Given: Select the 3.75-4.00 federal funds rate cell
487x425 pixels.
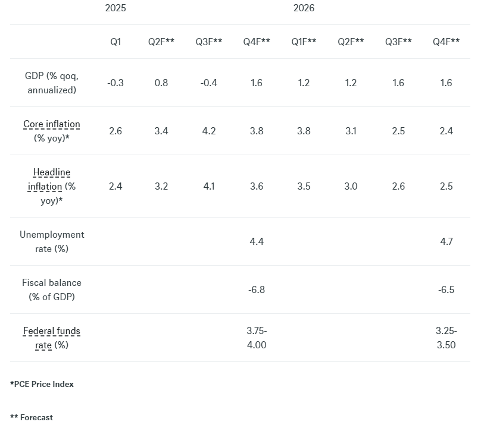Looking at the screenshot, I should (x=257, y=338).
